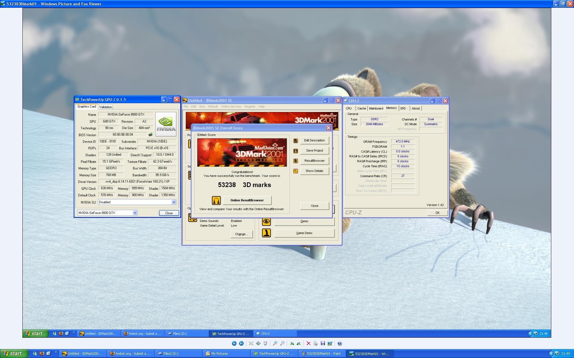Click the disk icon beside Save Project
This screenshot has width=574, height=358.
(296, 151)
